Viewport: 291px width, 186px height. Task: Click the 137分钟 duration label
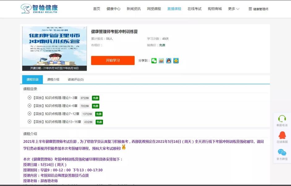(x=87, y=114)
